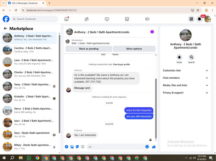Click the More options button
Viewport: 216px width, 161px height.
click(134, 49)
